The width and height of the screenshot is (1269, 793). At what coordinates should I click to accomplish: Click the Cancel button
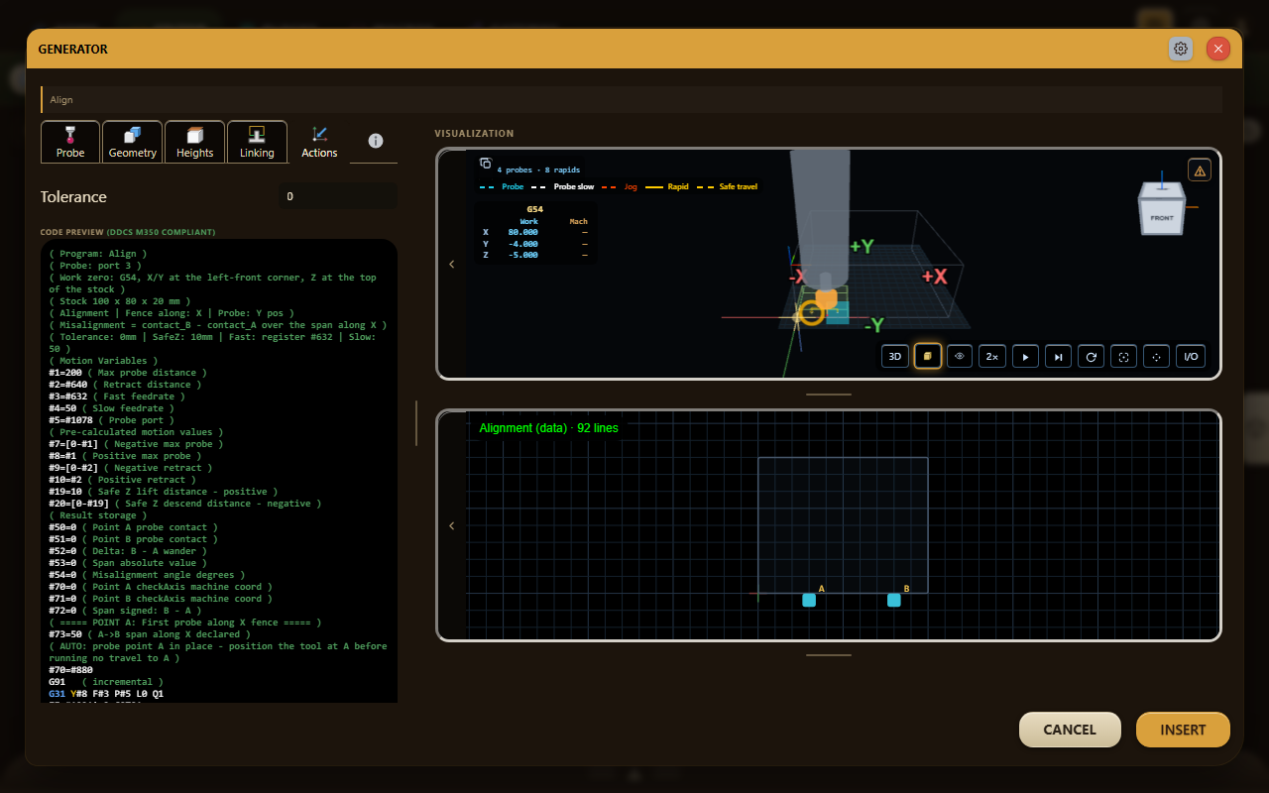(x=1070, y=730)
